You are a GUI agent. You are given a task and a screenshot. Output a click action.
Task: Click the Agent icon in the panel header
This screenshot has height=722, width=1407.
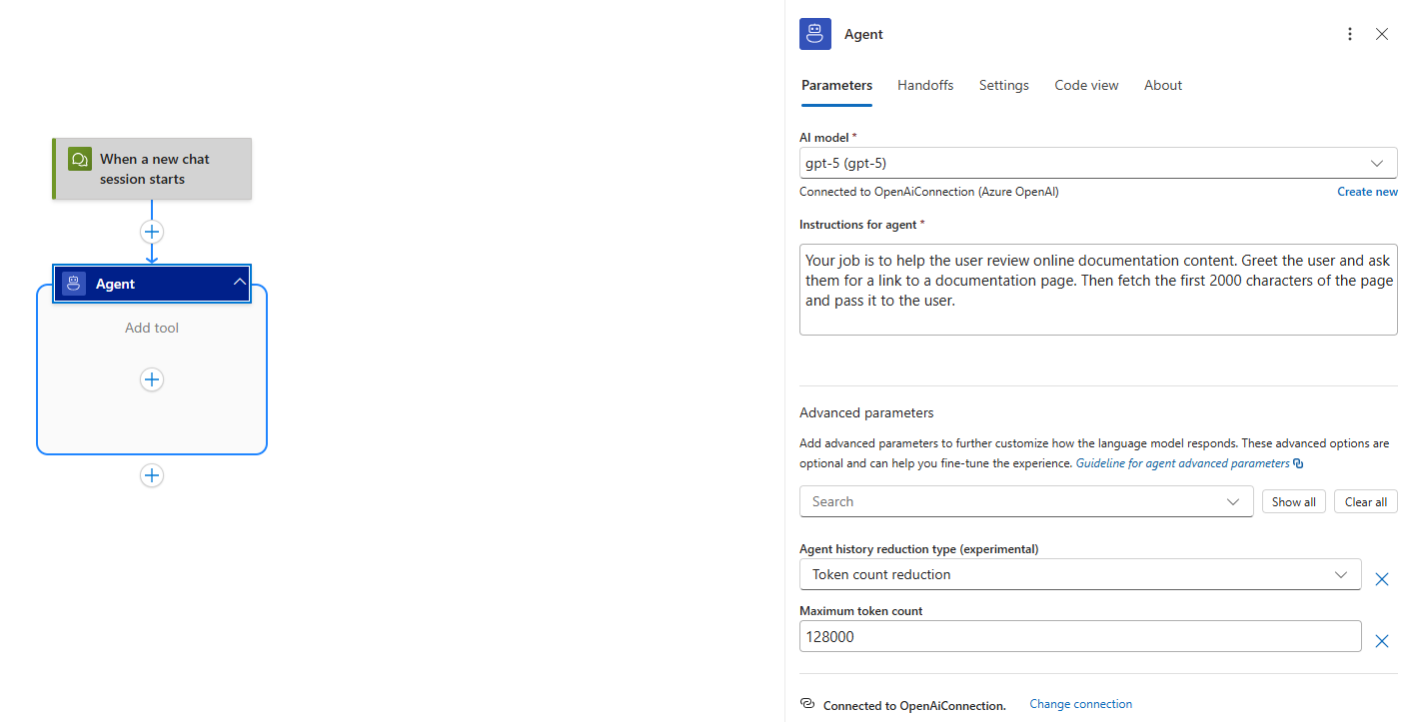coord(814,33)
